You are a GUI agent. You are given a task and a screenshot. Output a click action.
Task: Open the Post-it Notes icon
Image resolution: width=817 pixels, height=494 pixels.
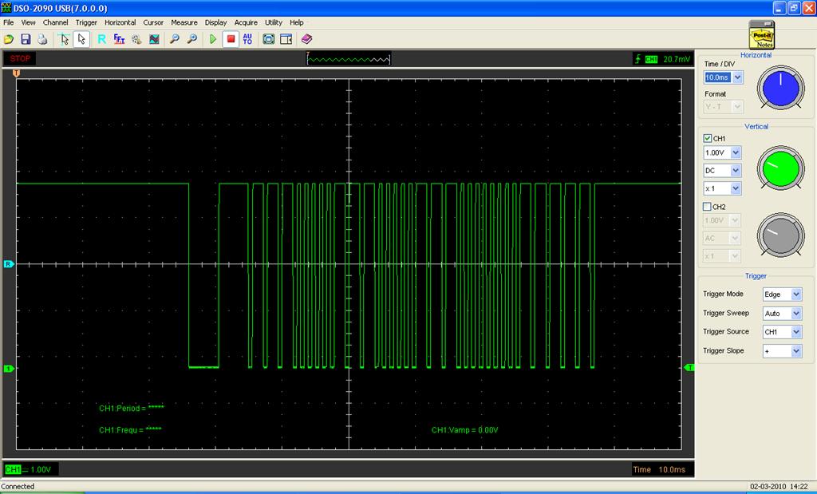(x=761, y=35)
